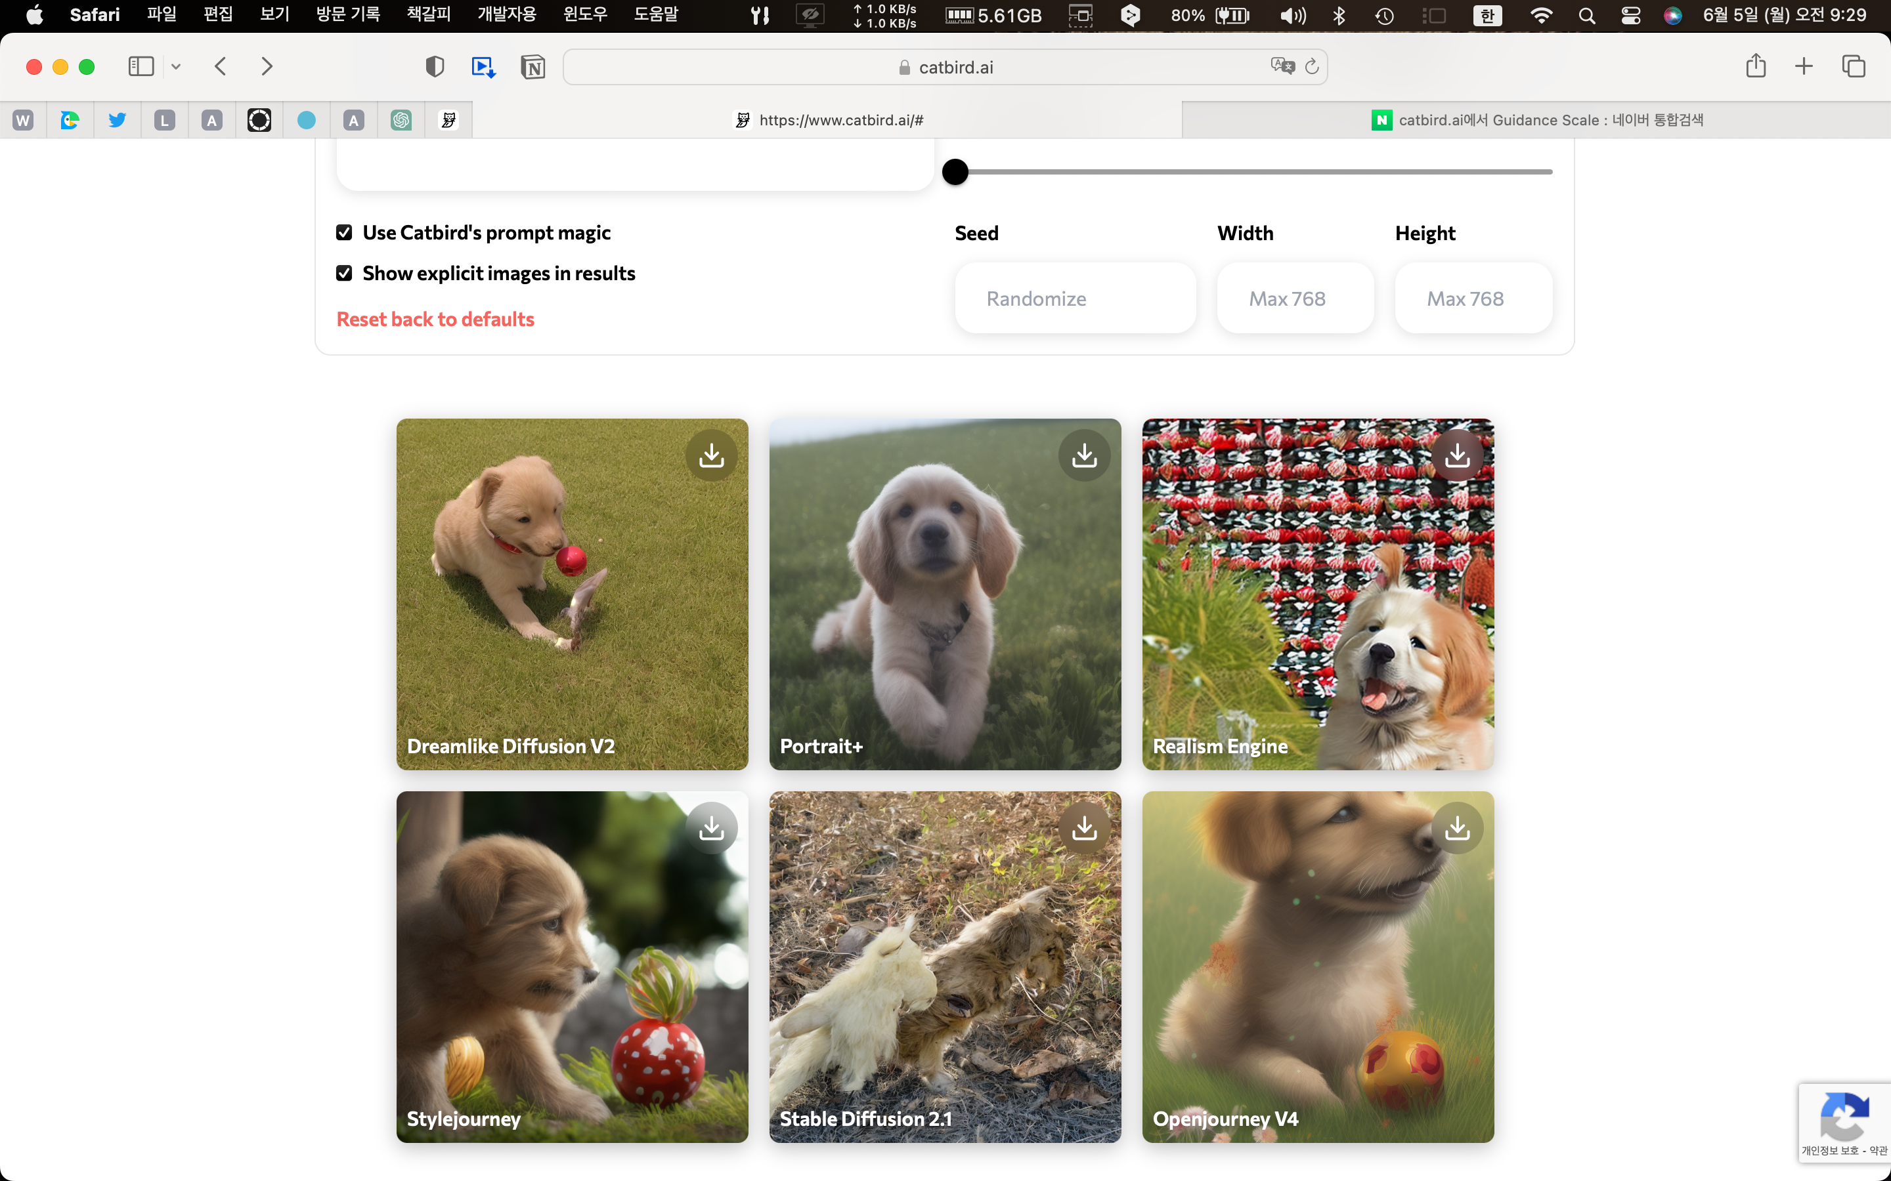Expand the sidebar tab group dropdown arrow

176,67
